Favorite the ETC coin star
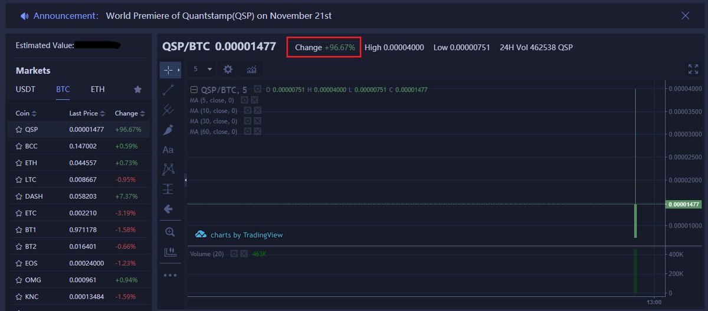The width and height of the screenshot is (708, 311). [x=19, y=213]
